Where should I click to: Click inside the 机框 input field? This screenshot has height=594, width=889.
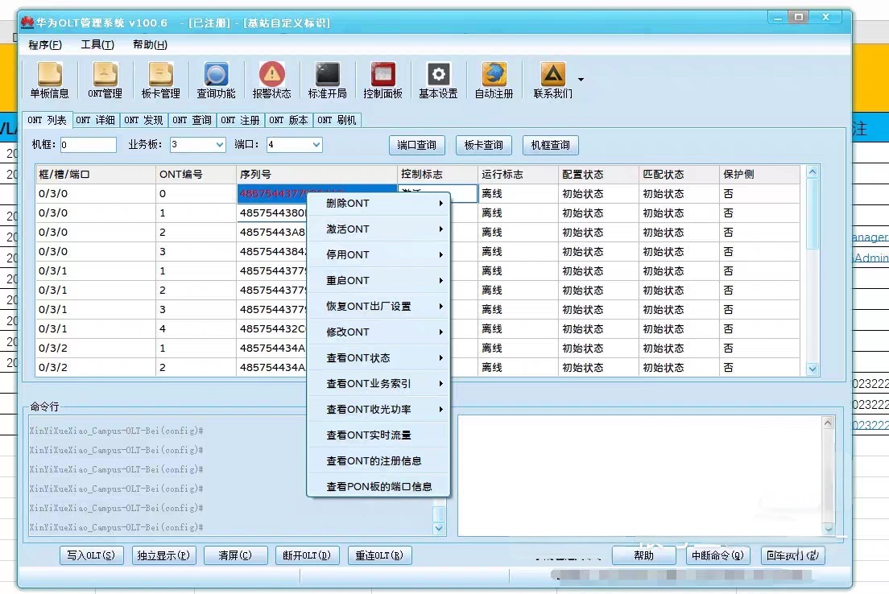[88, 145]
